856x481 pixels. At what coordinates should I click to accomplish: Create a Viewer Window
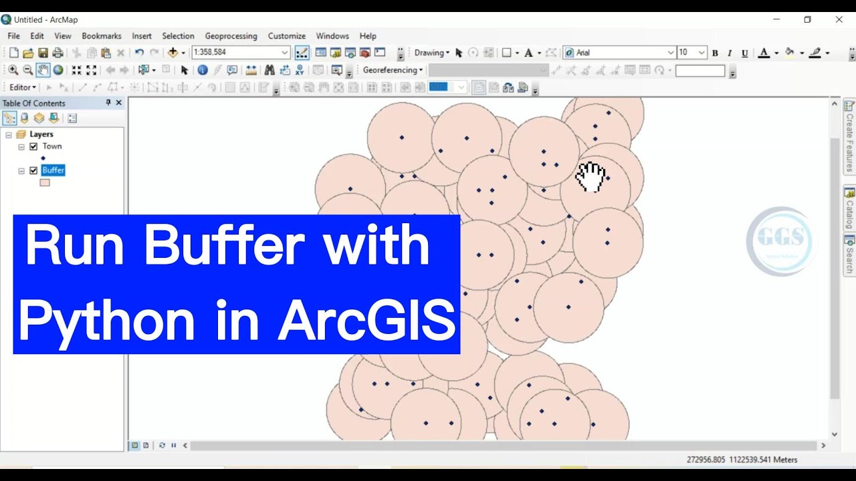point(336,70)
